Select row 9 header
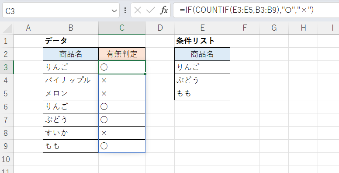The height and width of the screenshot is (173, 339). [x=7, y=146]
